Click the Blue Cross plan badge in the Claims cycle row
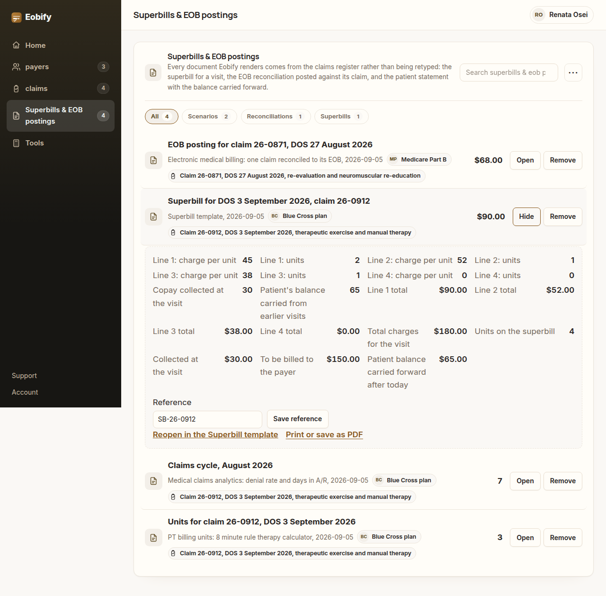The image size is (606, 596). [404, 480]
